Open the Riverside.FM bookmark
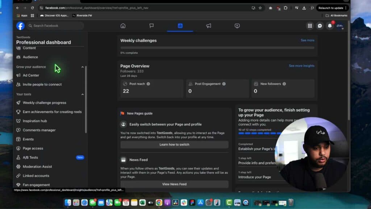Image resolution: width=371 pixels, height=209 pixels. point(82,15)
